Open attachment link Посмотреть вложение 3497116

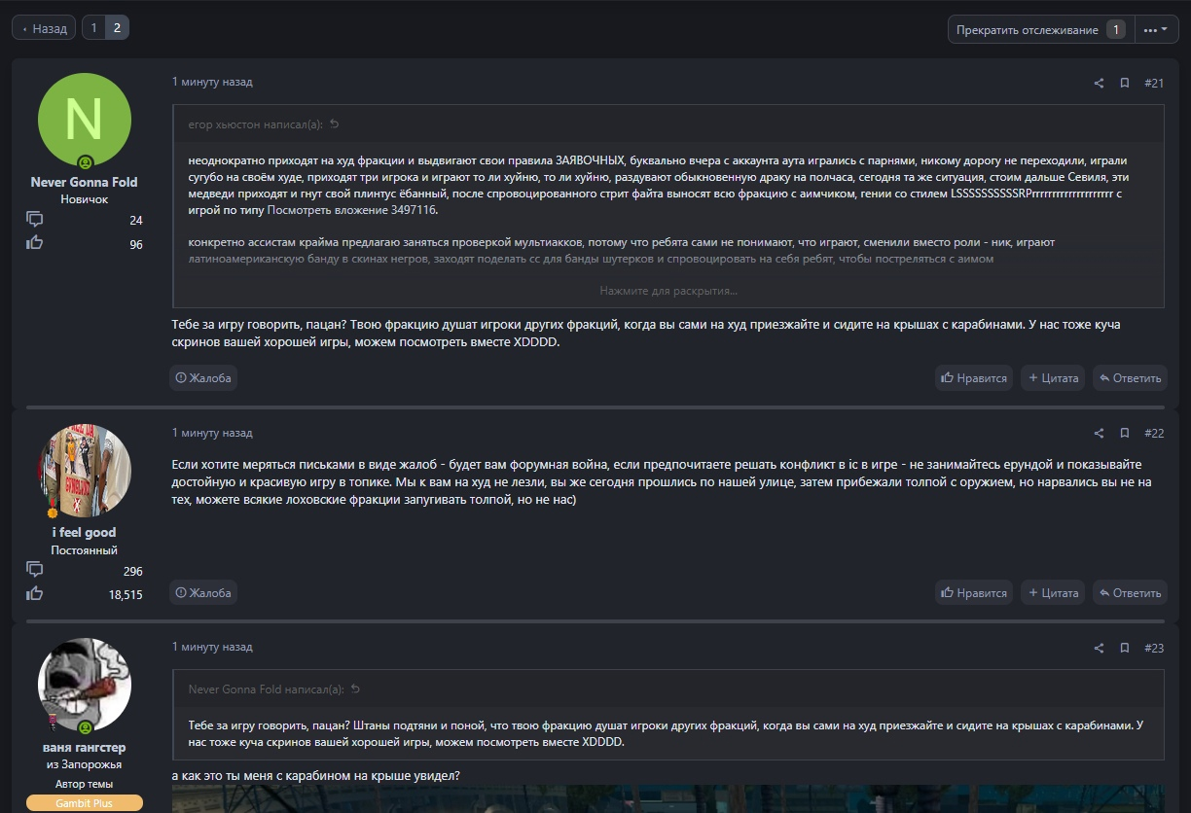351,210
